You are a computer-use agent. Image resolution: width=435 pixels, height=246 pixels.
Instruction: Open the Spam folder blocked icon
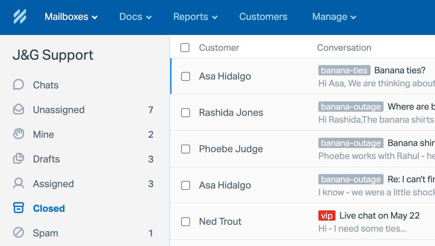point(19,233)
